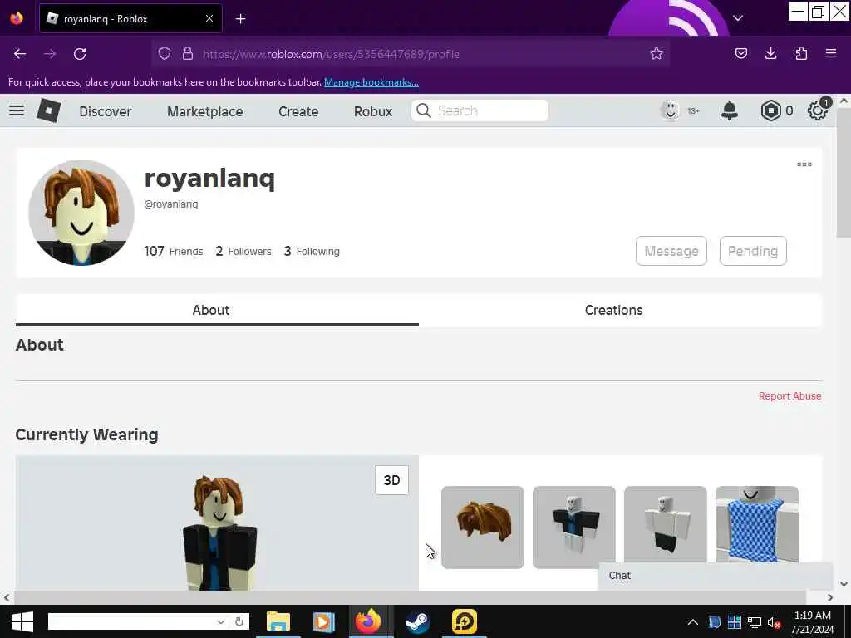Open the yellow LDPlayer taskbar icon
This screenshot has height=638, width=851.
[464, 621]
